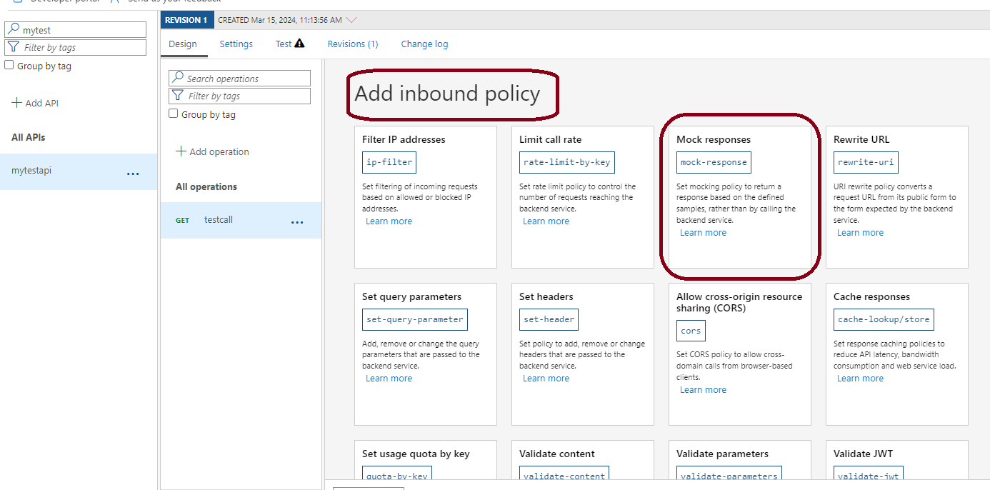Click the Rewrite URL card title
Image resolution: width=990 pixels, height=490 pixels.
(x=861, y=139)
